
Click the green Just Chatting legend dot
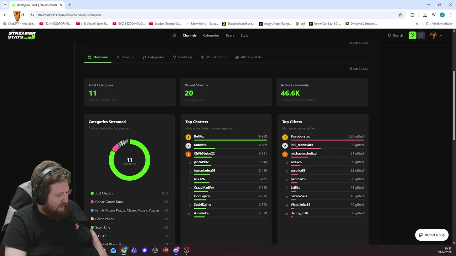[x=92, y=193]
